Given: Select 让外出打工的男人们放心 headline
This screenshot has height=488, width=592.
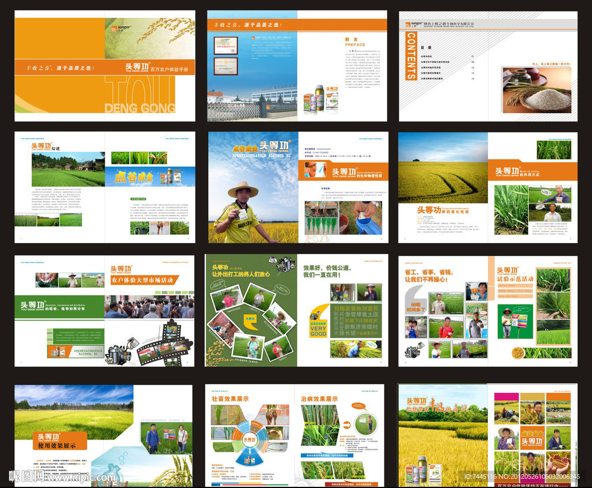Looking at the screenshot, I should (241, 274).
